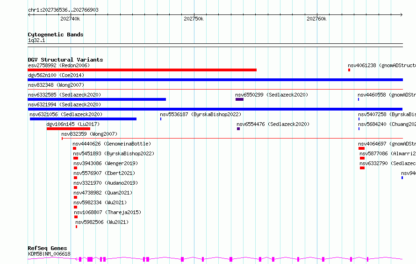
Task: Select the nsv6554476 (Sedlazeck2020) label
Action: (x=273, y=124)
